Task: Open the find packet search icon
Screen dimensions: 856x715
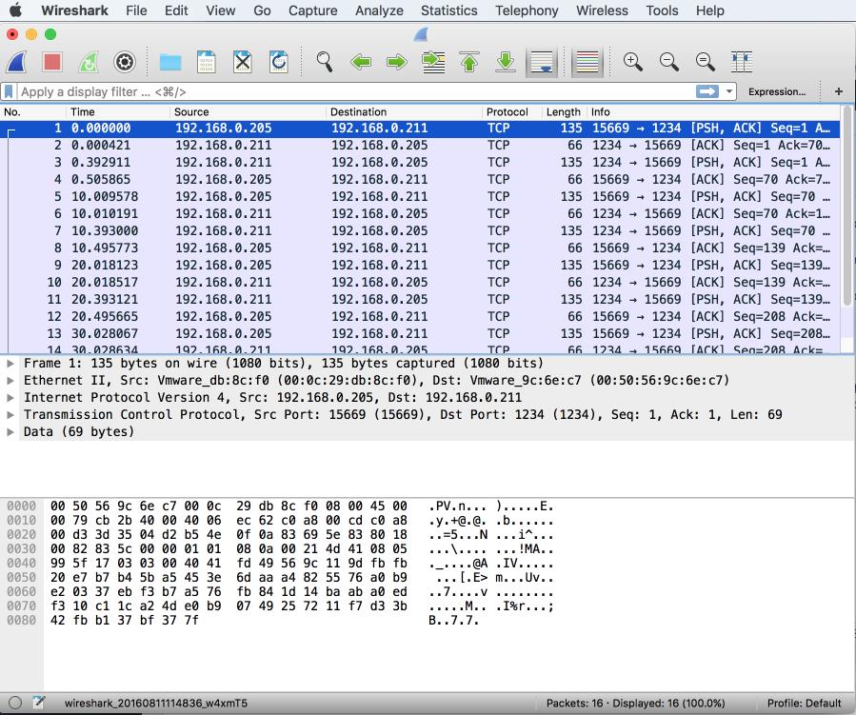Action: coord(324,62)
